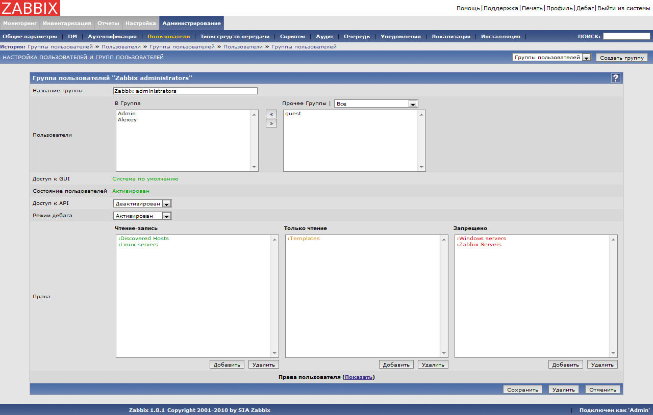Go to Аутентификация submenu
653x415 pixels.
[112, 37]
